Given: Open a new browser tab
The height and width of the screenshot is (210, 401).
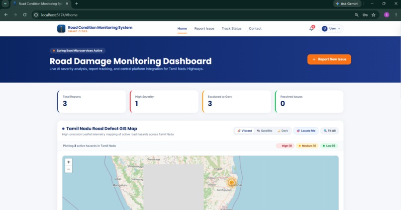Looking at the screenshot, I should click(x=77, y=3).
